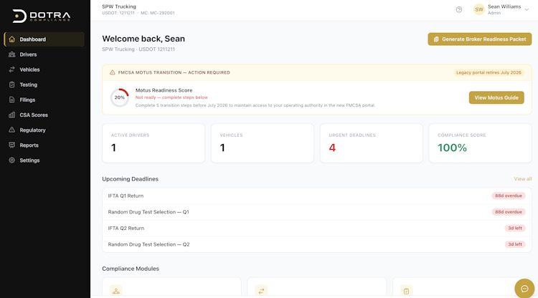The height and width of the screenshot is (298, 538).
Task: Open Vehicles in the sidebar menu
Action: [44, 69]
